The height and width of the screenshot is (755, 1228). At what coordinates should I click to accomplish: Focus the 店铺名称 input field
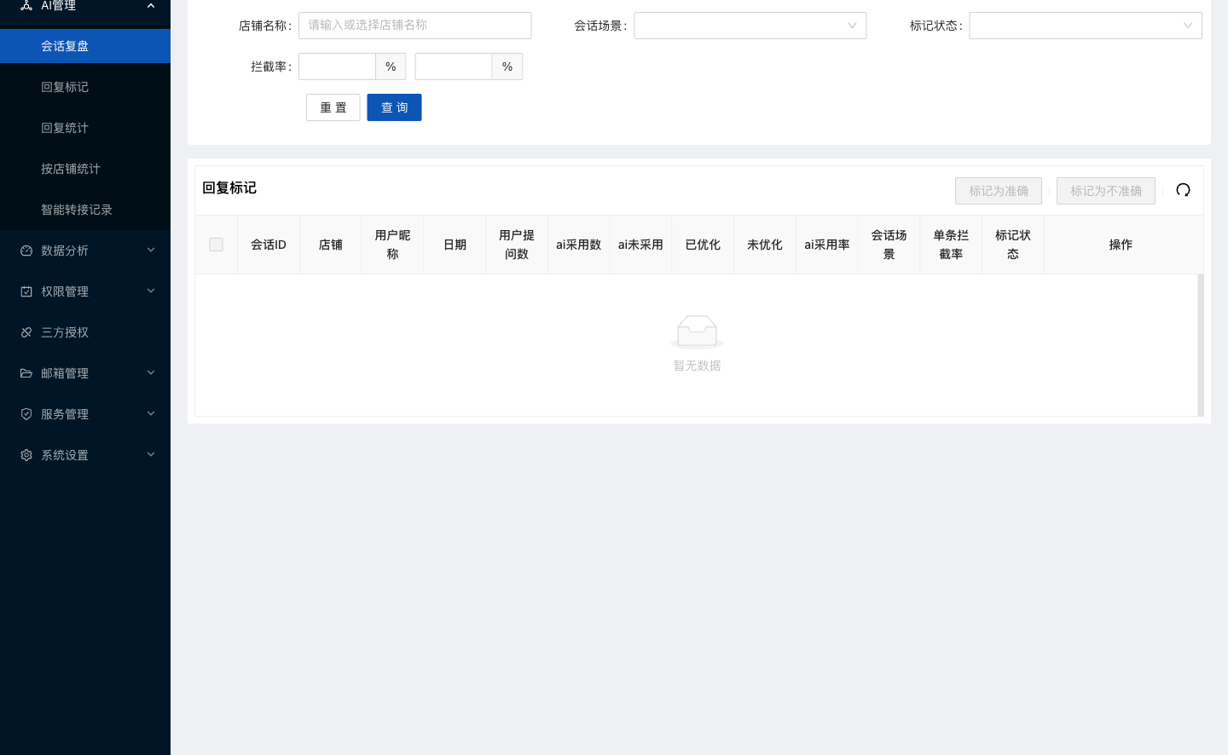[414, 26]
